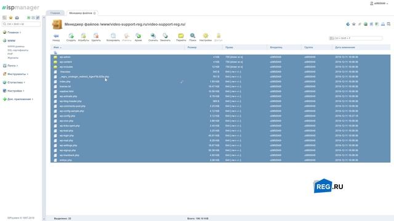Select the wp-config.php file row

pos(220,116)
